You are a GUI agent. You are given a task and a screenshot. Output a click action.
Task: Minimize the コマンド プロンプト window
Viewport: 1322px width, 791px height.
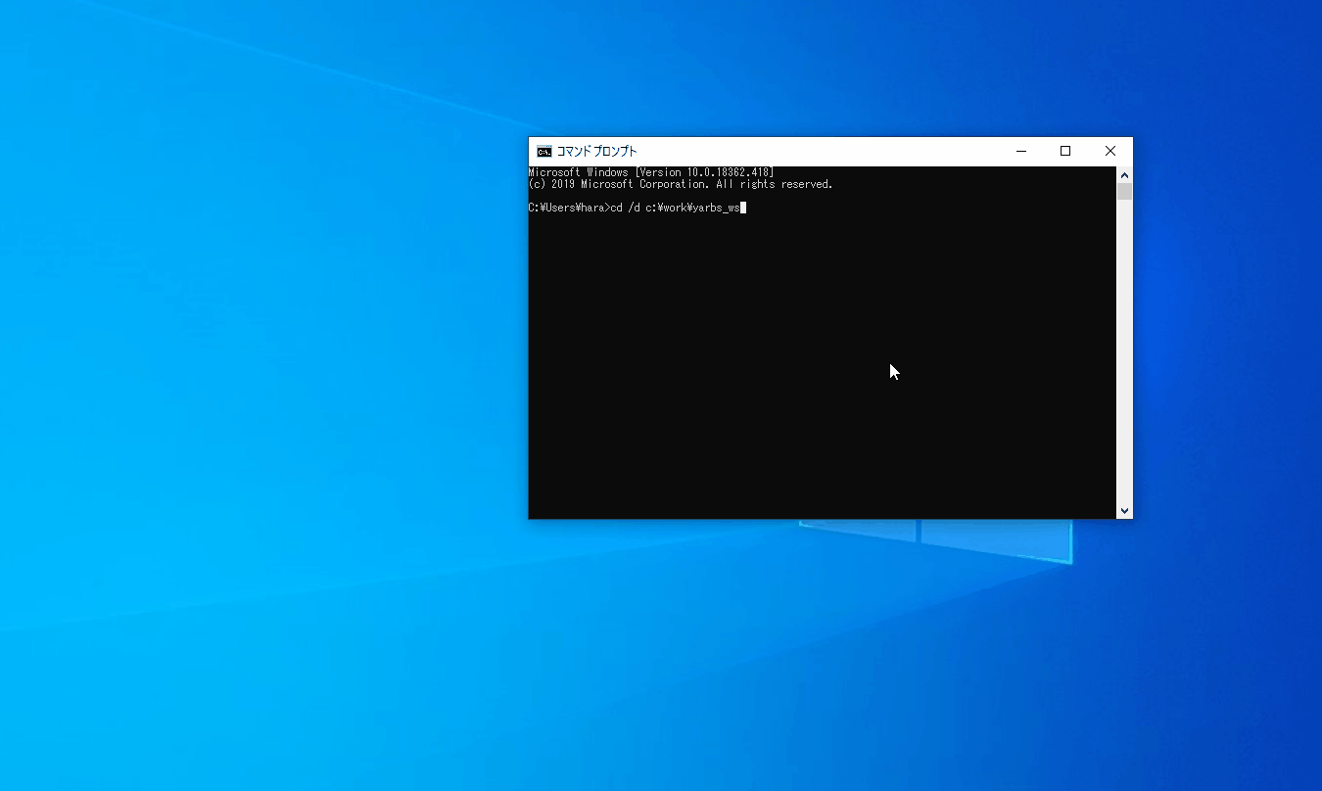coord(1021,151)
